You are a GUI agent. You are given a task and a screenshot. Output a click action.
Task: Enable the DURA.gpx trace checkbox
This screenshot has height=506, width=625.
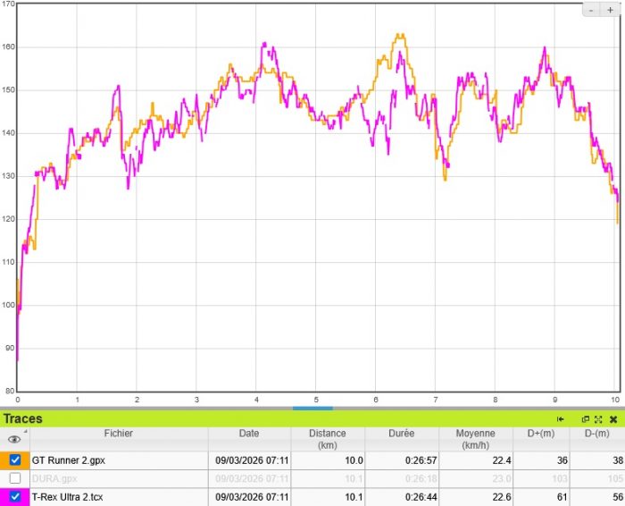tap(15, 478)
